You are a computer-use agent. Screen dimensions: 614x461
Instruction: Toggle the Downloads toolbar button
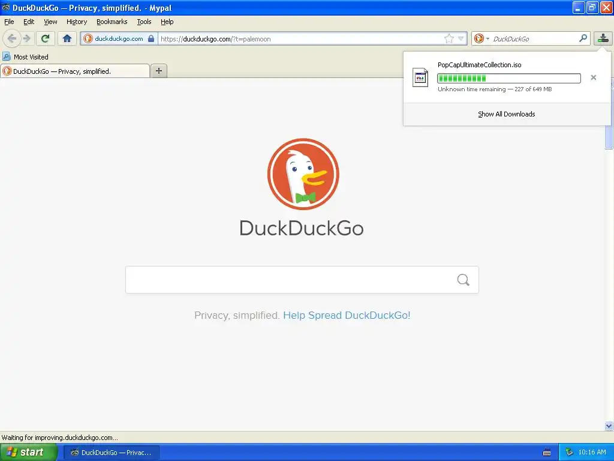pos(603,38)
